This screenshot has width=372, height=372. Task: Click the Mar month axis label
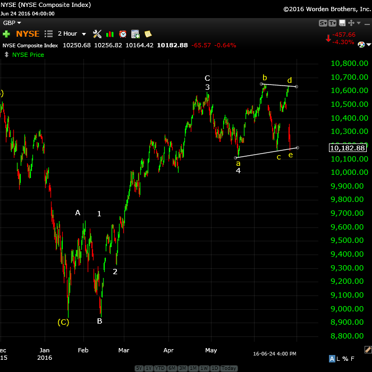pos(124,350)
